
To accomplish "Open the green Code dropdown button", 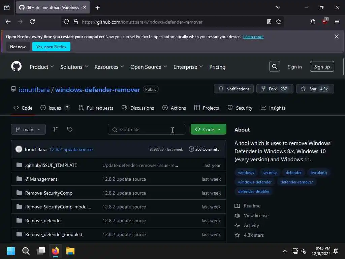I will (208, 129).
